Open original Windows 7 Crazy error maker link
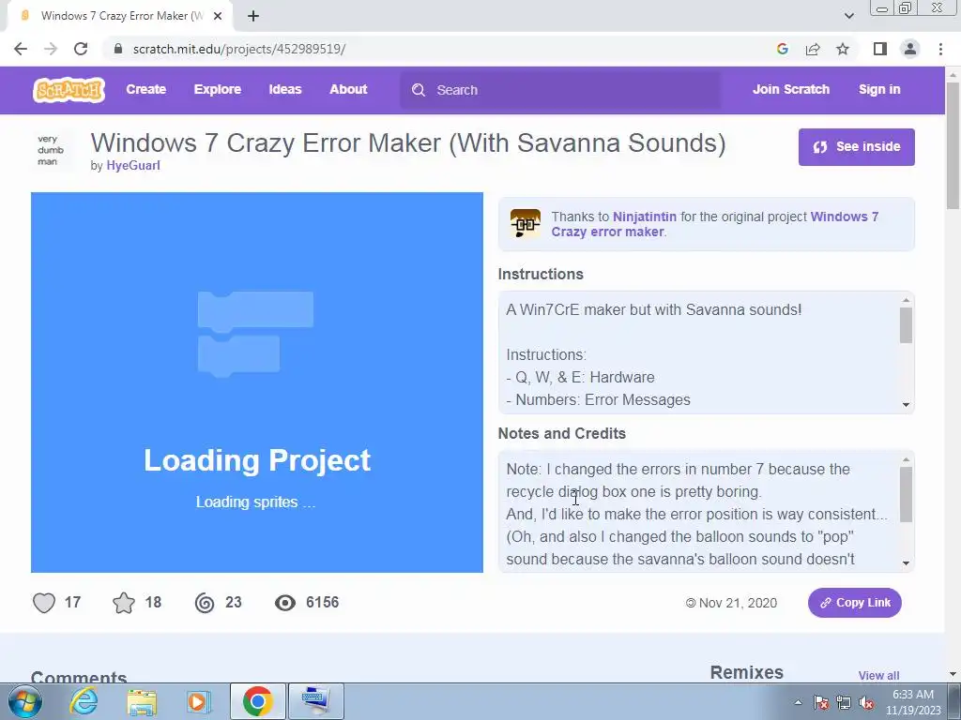 coord(714,224)
